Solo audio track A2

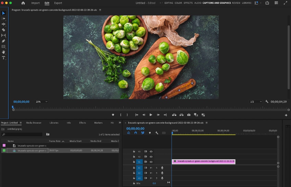(x=156, y=173)
